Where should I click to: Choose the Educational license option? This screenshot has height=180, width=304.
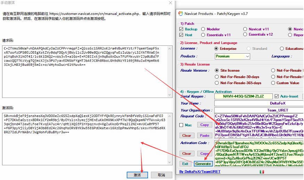point(282,48)
